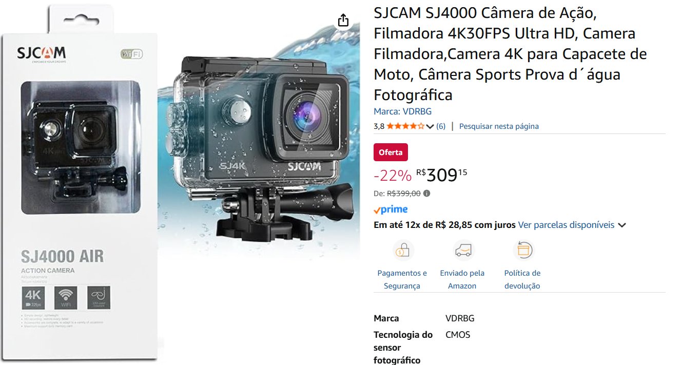Screen dimensions: 682x365
Task: Click Enviado pela Amazon text link
Action: click(x=462, y=280)
